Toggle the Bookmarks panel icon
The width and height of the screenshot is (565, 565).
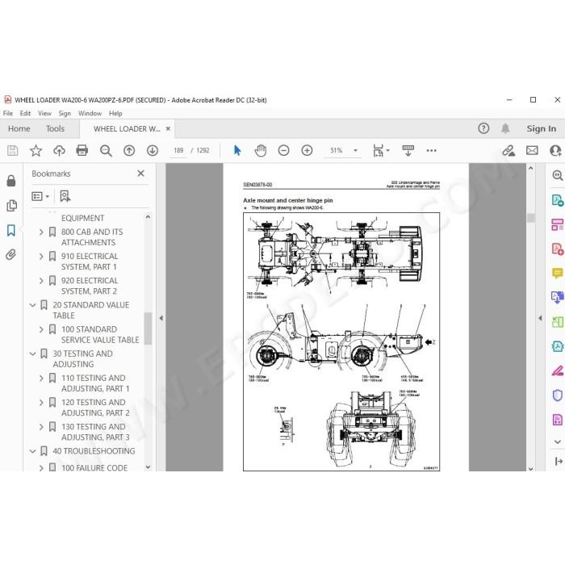[x=11, y=230]
